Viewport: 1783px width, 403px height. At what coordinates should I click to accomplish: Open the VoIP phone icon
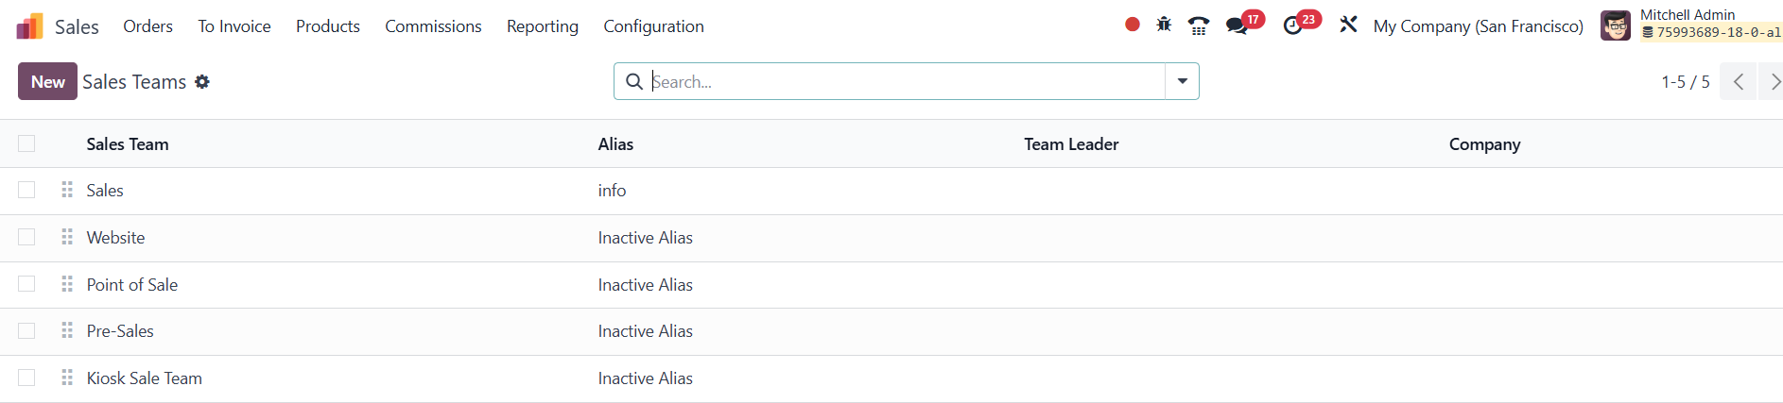click(x=1199, y=26)
